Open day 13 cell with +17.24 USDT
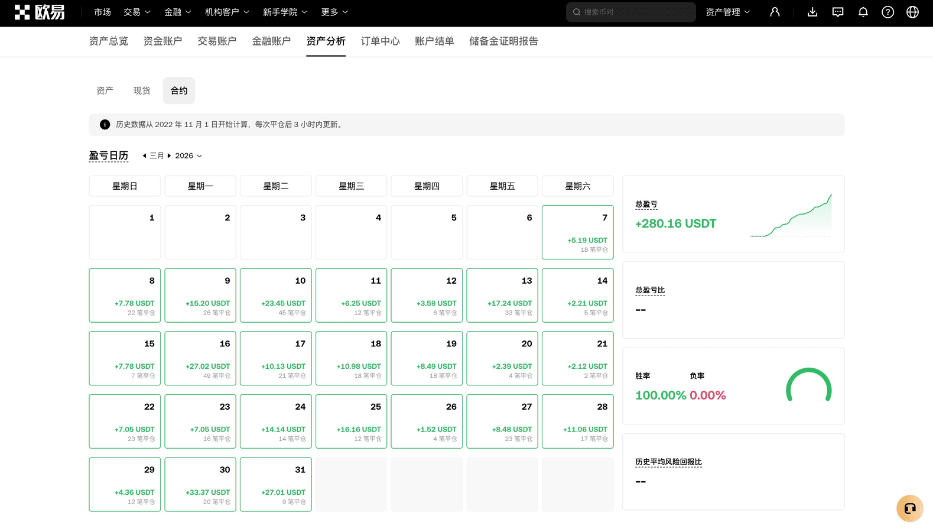Viewport: 933px width, 532px height. pyautogui.click(x=502, y=296)
